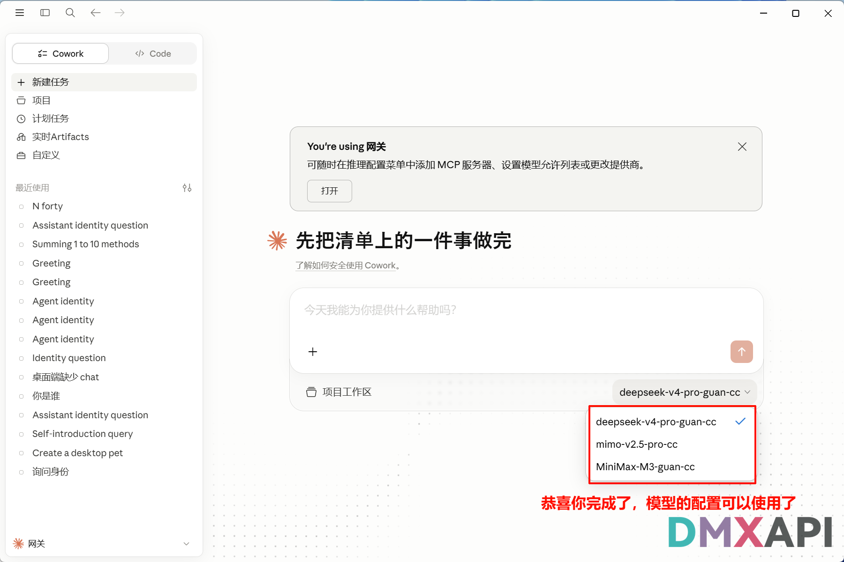Viewport: 844px width, 562px height.
Task: Open the 'Create a desktop pet' conversation
Action: pyautogui.click(x=104, y=453)
